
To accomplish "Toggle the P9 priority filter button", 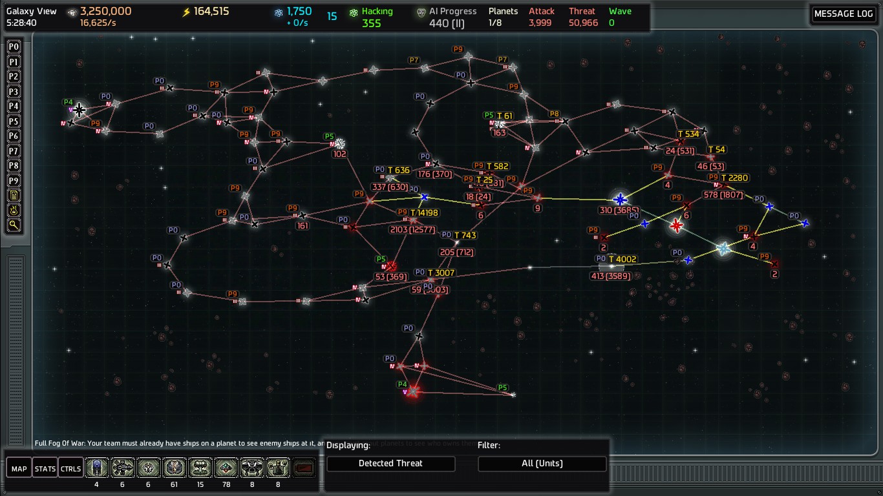I will [14, 181].
